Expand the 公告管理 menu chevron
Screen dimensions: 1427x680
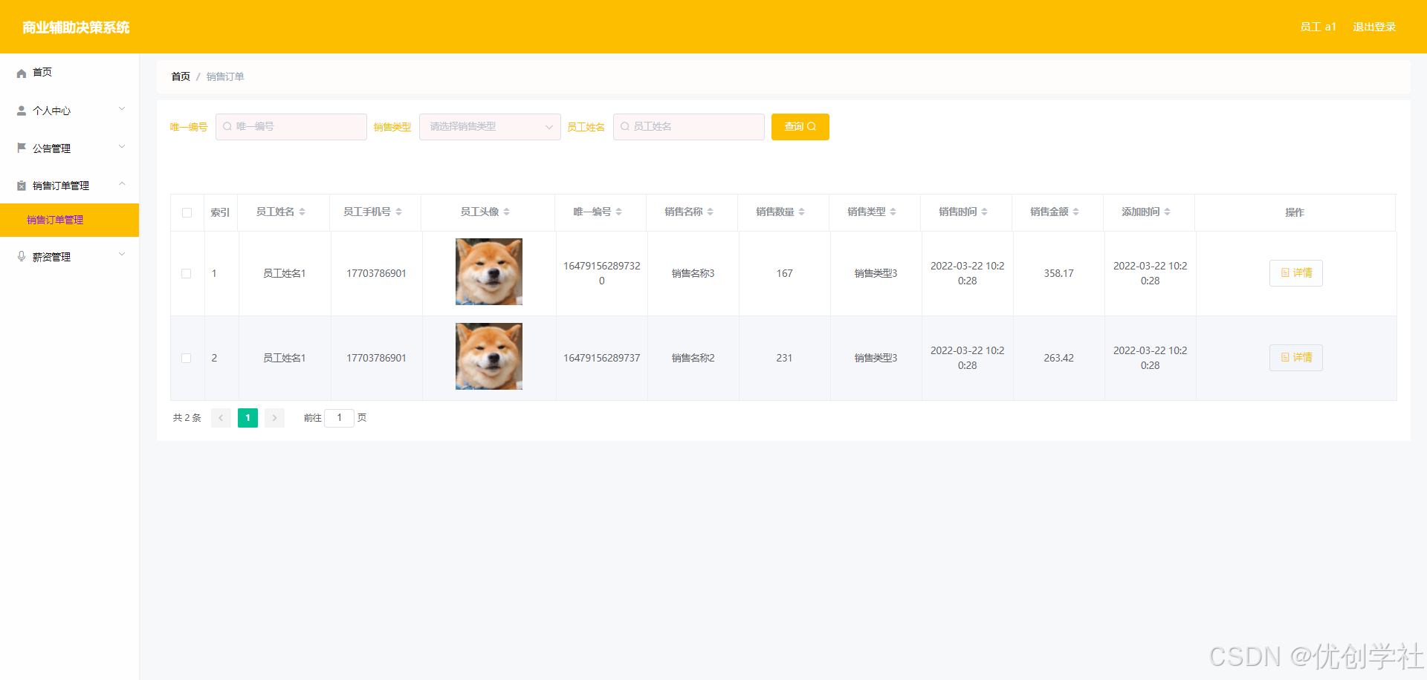point(122,147)
